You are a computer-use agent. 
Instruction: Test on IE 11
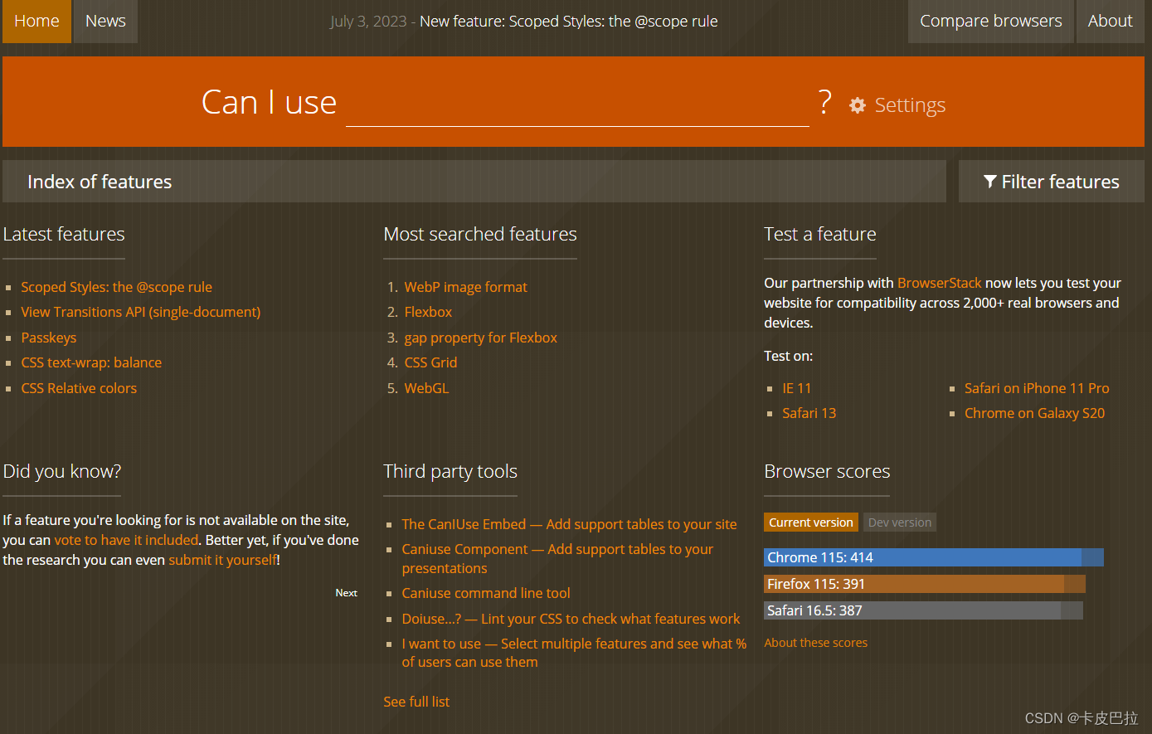coord(797,388)
